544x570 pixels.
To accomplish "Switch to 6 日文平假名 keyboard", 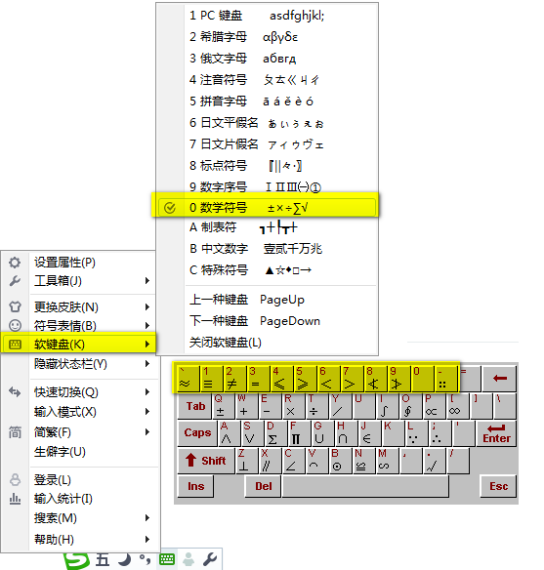I will (268, 123).
